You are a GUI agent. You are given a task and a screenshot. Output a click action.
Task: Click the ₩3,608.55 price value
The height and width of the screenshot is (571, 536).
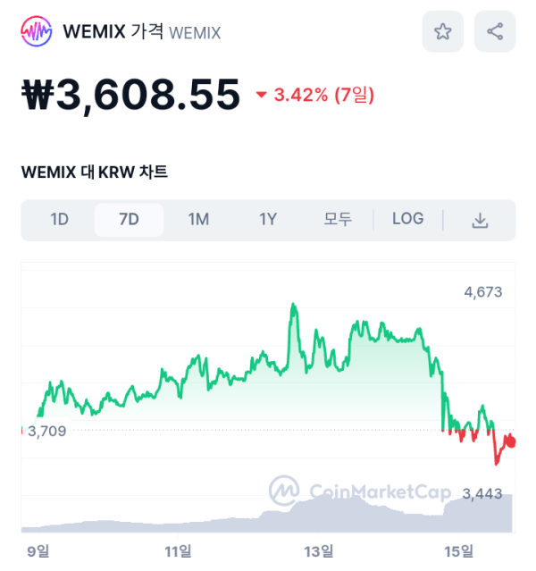tap(130, 95)
